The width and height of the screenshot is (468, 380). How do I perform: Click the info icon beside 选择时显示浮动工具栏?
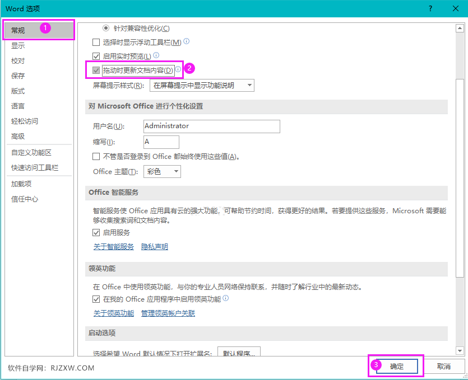click(x=186, y=41)
